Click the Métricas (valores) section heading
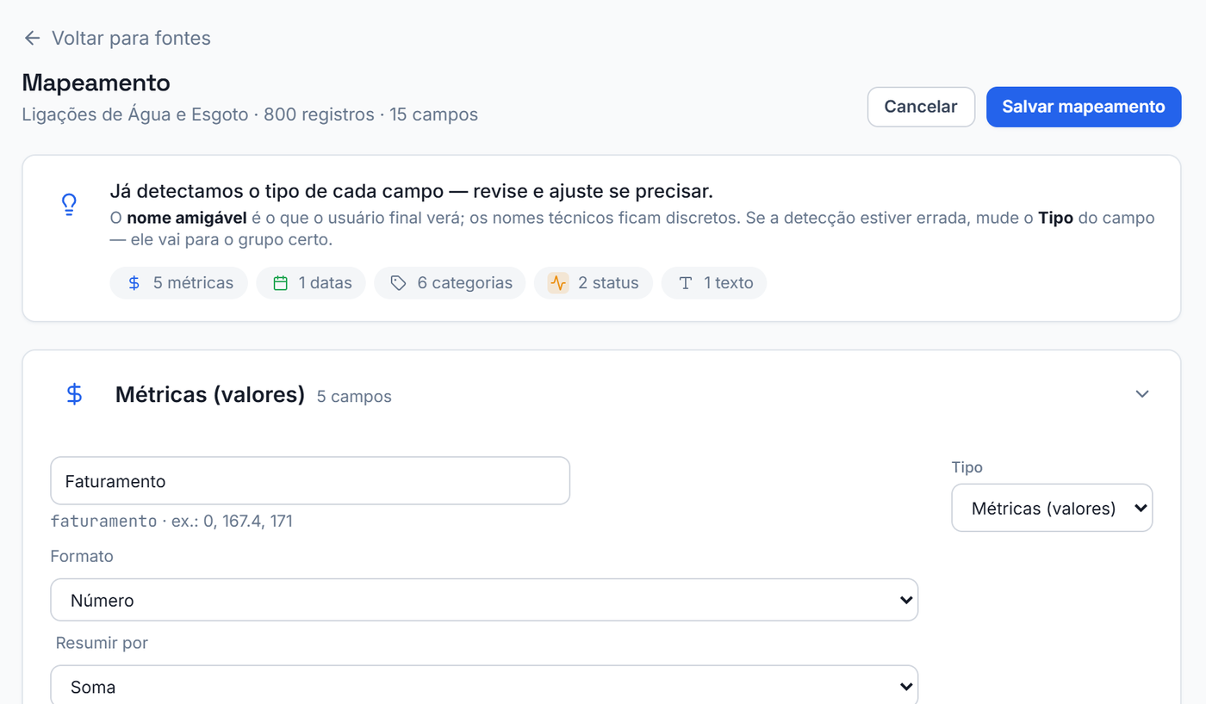The width and height of the screenshot is (1206, 704). pos(210,394)
